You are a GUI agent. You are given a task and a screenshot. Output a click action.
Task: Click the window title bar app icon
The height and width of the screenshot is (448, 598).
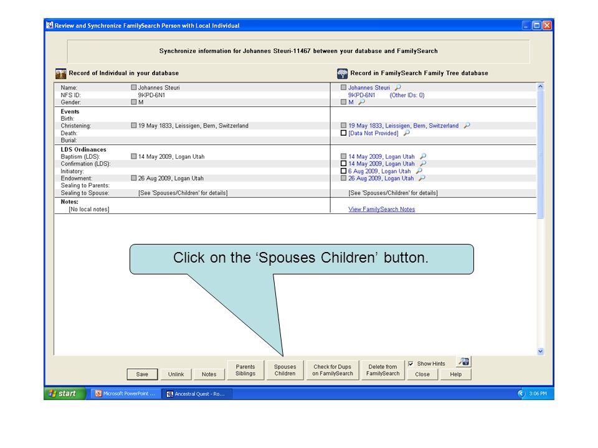(50, 26)
